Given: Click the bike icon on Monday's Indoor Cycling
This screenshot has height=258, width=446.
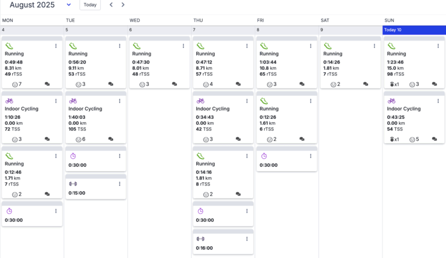Looking at the screenshot, I should [9, 101].
